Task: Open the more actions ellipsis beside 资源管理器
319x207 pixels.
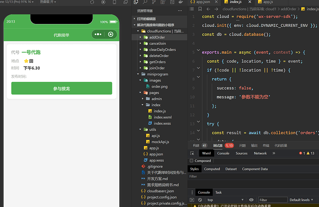Action: coord(180,11)
